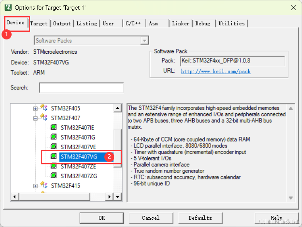Open the Output tab
This screenshot has height=227, width=302.
(62, 24)
